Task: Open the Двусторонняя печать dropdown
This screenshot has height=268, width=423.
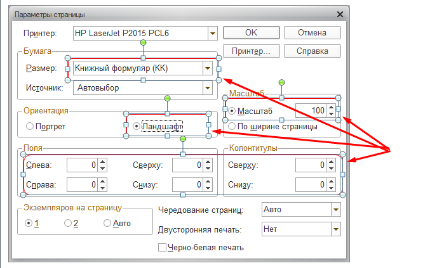Action: [336, 229]
